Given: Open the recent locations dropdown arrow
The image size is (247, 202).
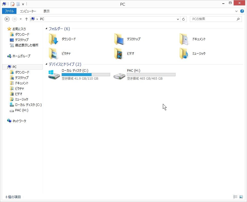Looking at the screenshot, I should [x=21, y=19].
